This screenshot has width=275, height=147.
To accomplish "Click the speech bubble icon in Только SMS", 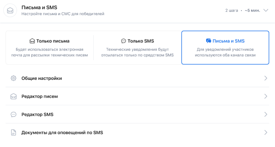I will [124, 41].
